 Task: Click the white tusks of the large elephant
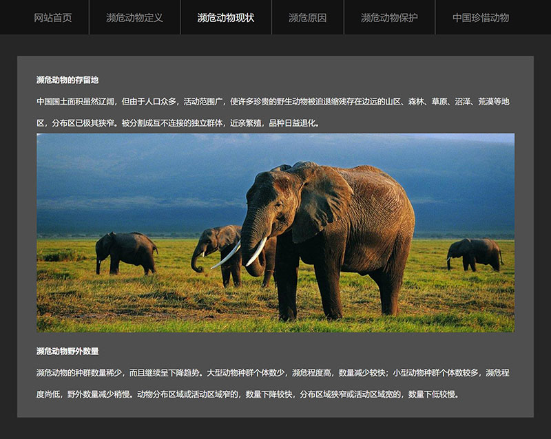coord(256,252)
